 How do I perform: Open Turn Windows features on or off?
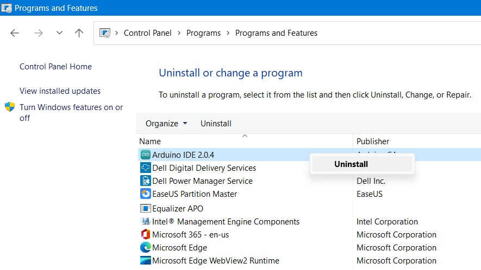71,112
